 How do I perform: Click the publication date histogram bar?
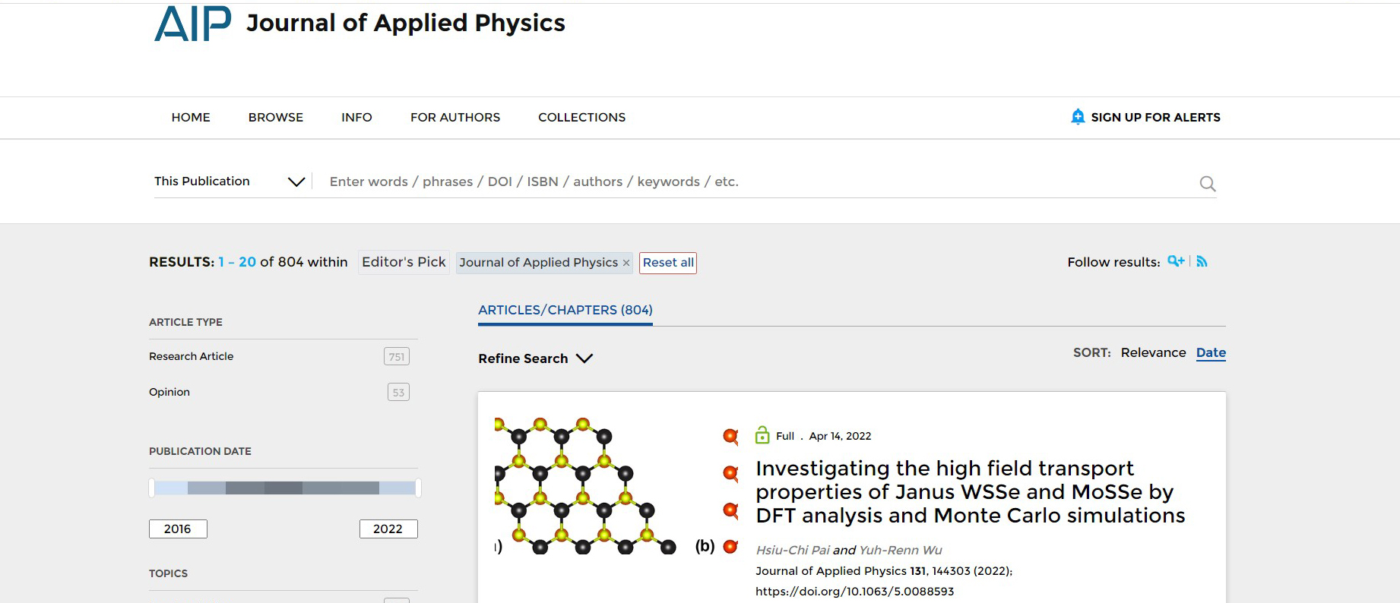point(284,488)
